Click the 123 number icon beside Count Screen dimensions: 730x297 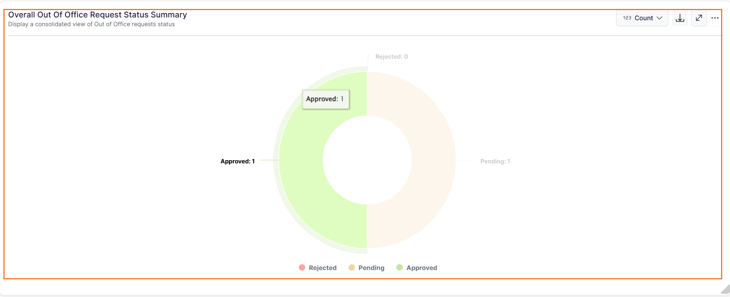click(627, 18)
